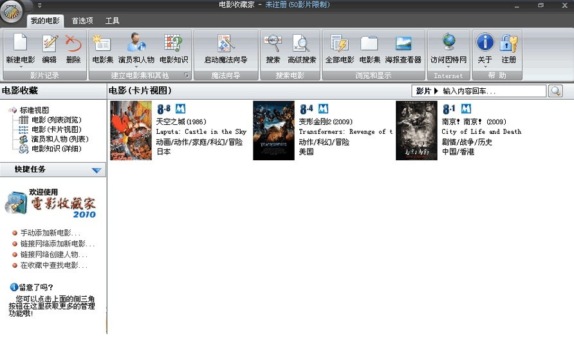Viewport: 574px width, 347px height.
Task: Click title 南京！南京！ (2009)
Action: 474,122
